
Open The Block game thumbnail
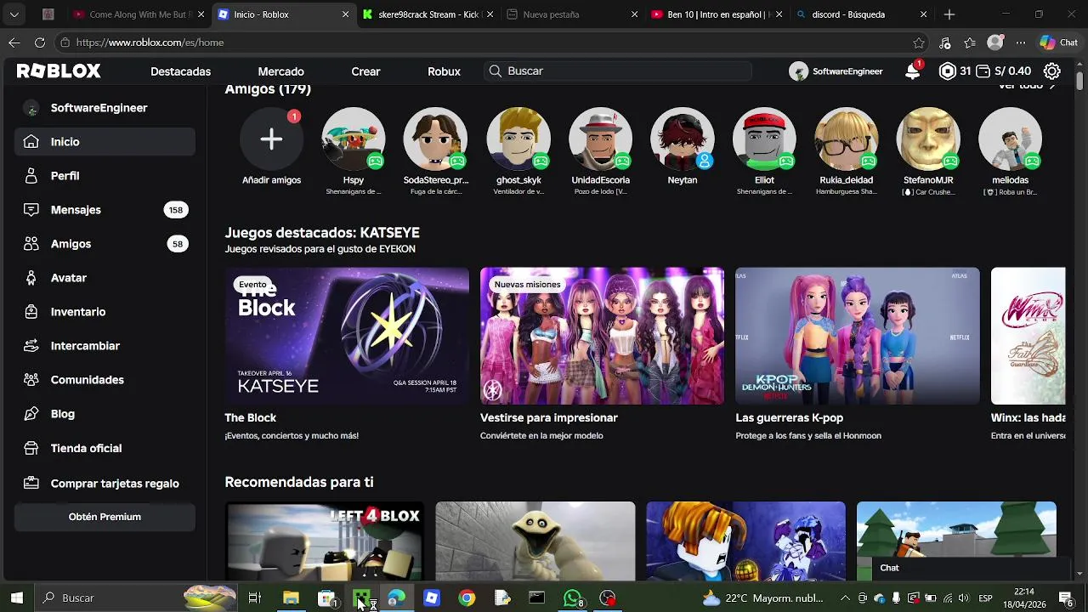[x=347, y=336]
